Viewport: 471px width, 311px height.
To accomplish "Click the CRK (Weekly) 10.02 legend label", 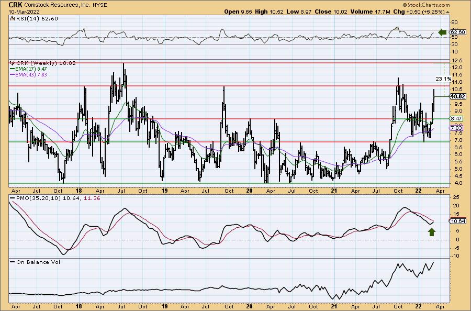I will [46, 63].
